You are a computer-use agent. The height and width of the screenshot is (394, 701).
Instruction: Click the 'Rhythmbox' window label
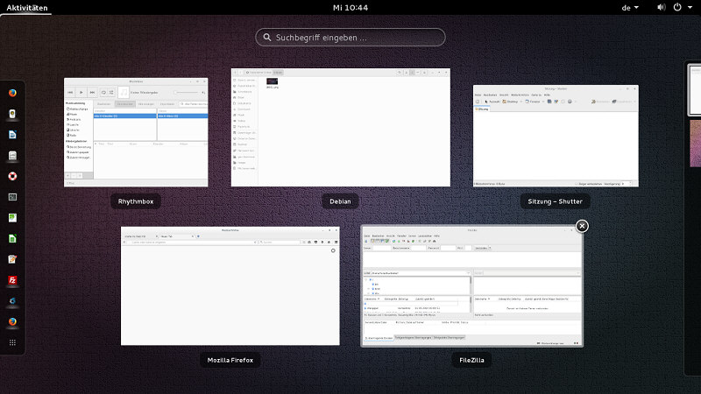point(136,201)
